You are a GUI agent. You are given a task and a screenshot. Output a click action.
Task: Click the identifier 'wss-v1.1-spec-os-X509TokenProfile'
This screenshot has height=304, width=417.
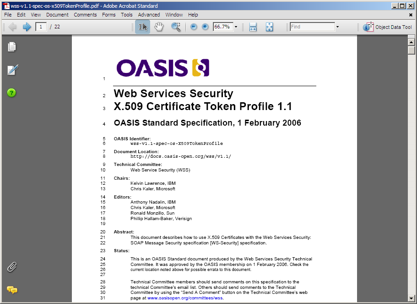pyautogui.click(x=177, y=144)
